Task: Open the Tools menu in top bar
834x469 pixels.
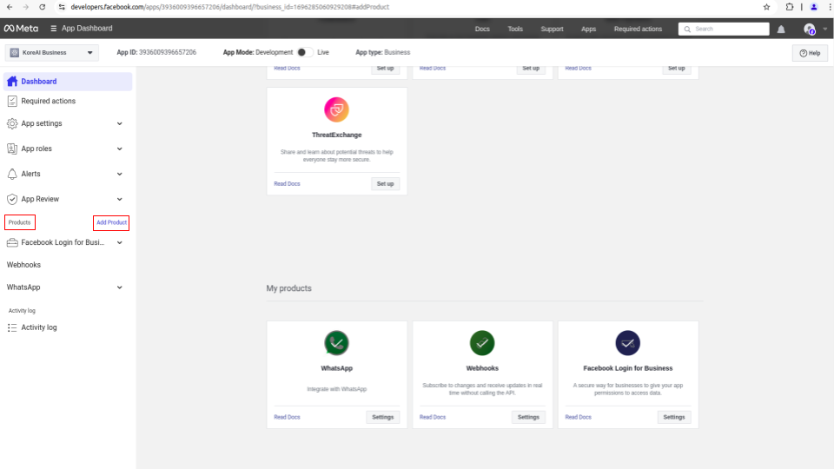Action: pos(515,29)
